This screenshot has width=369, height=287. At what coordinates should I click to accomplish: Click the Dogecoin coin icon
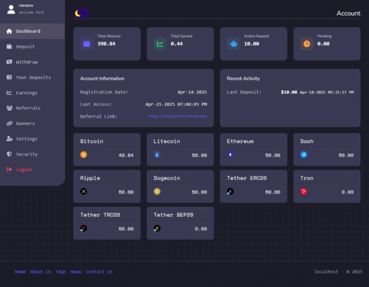(157, 192)
